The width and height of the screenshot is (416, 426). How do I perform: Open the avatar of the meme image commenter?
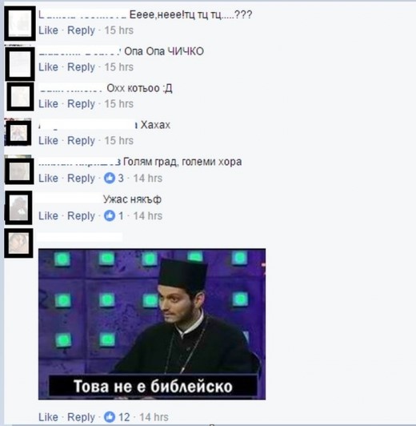point(18,243)
